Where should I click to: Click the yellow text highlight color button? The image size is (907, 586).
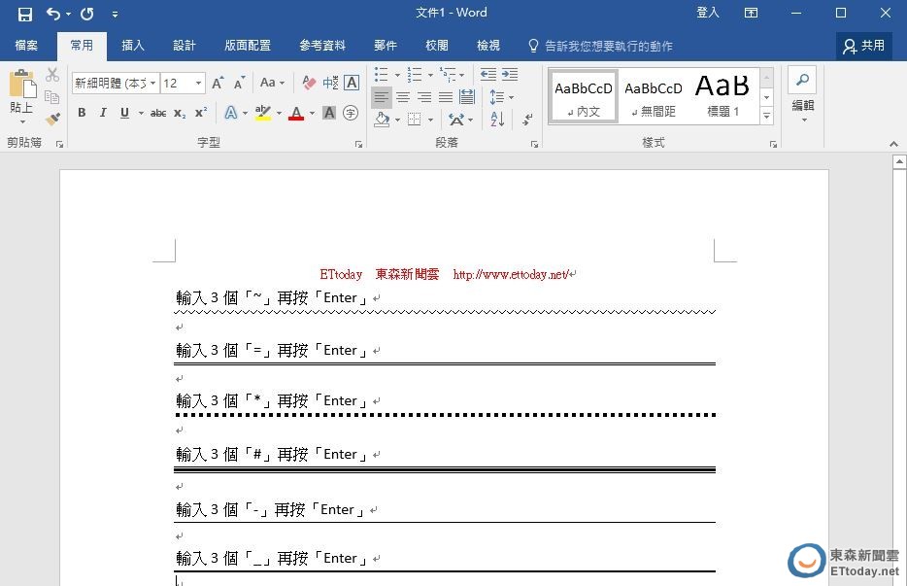point(262,113)
